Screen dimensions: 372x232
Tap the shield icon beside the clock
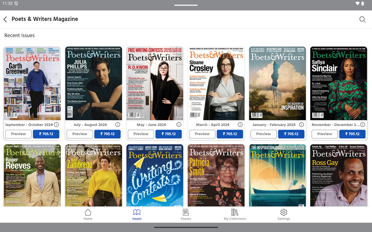(x=16, y=3)
